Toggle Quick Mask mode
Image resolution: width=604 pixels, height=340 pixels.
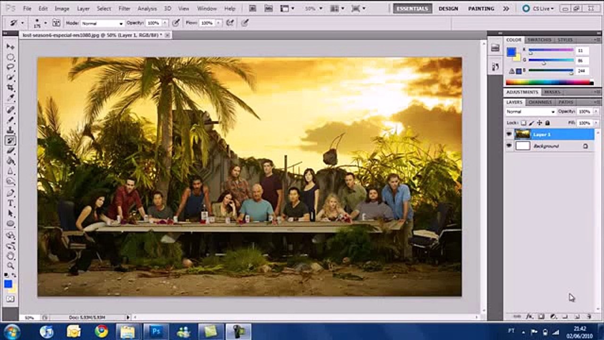(x=10, y=299)
